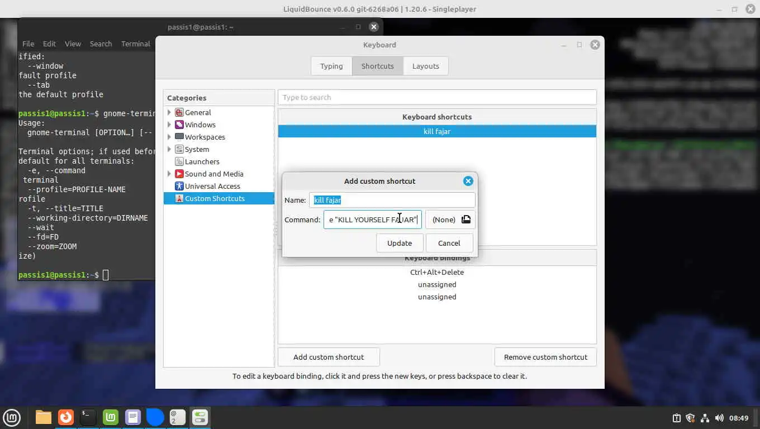Click the Sound and Media icon
Viewport: 760px width, 429px height.
pyautogui.click(x=179, y=174)
